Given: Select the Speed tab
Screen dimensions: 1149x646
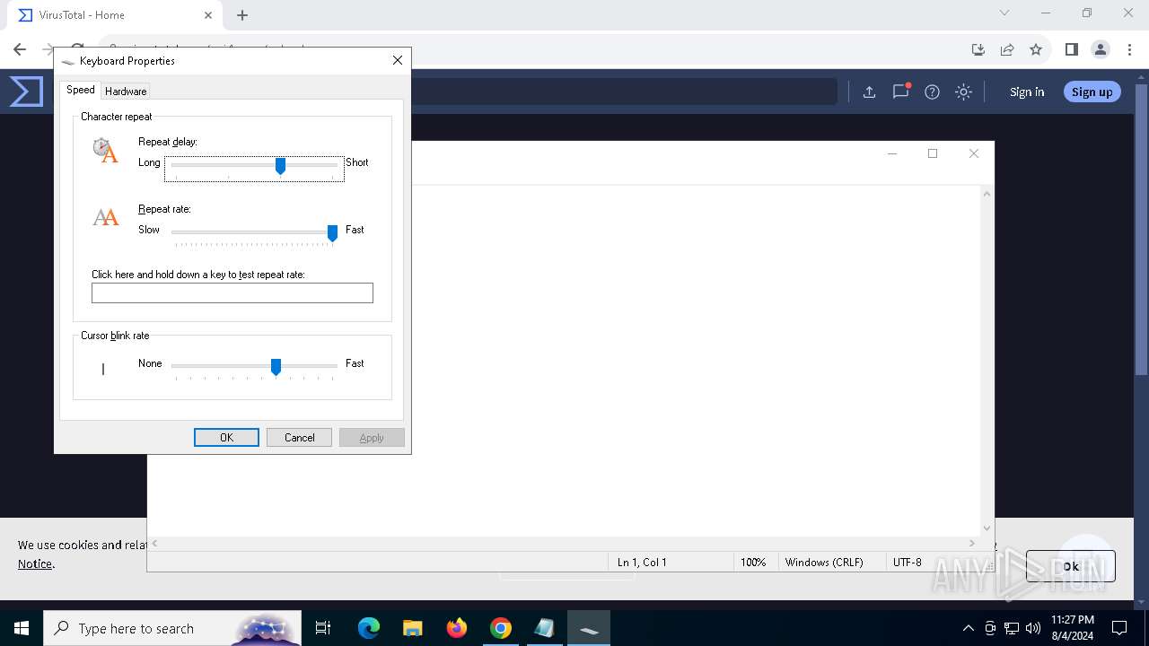Looking at the screenshot, I should click(x=80, y=90).
